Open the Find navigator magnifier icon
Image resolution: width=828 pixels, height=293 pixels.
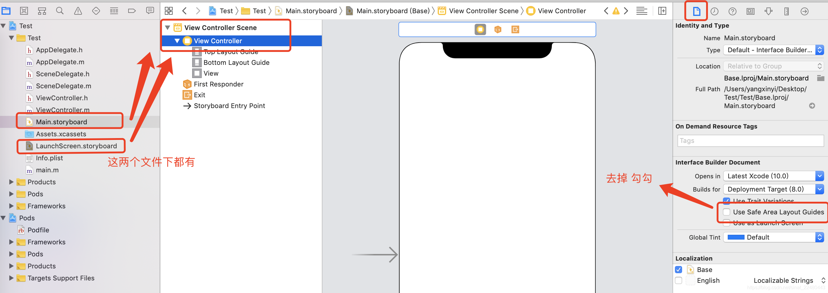tap(60, 11)
